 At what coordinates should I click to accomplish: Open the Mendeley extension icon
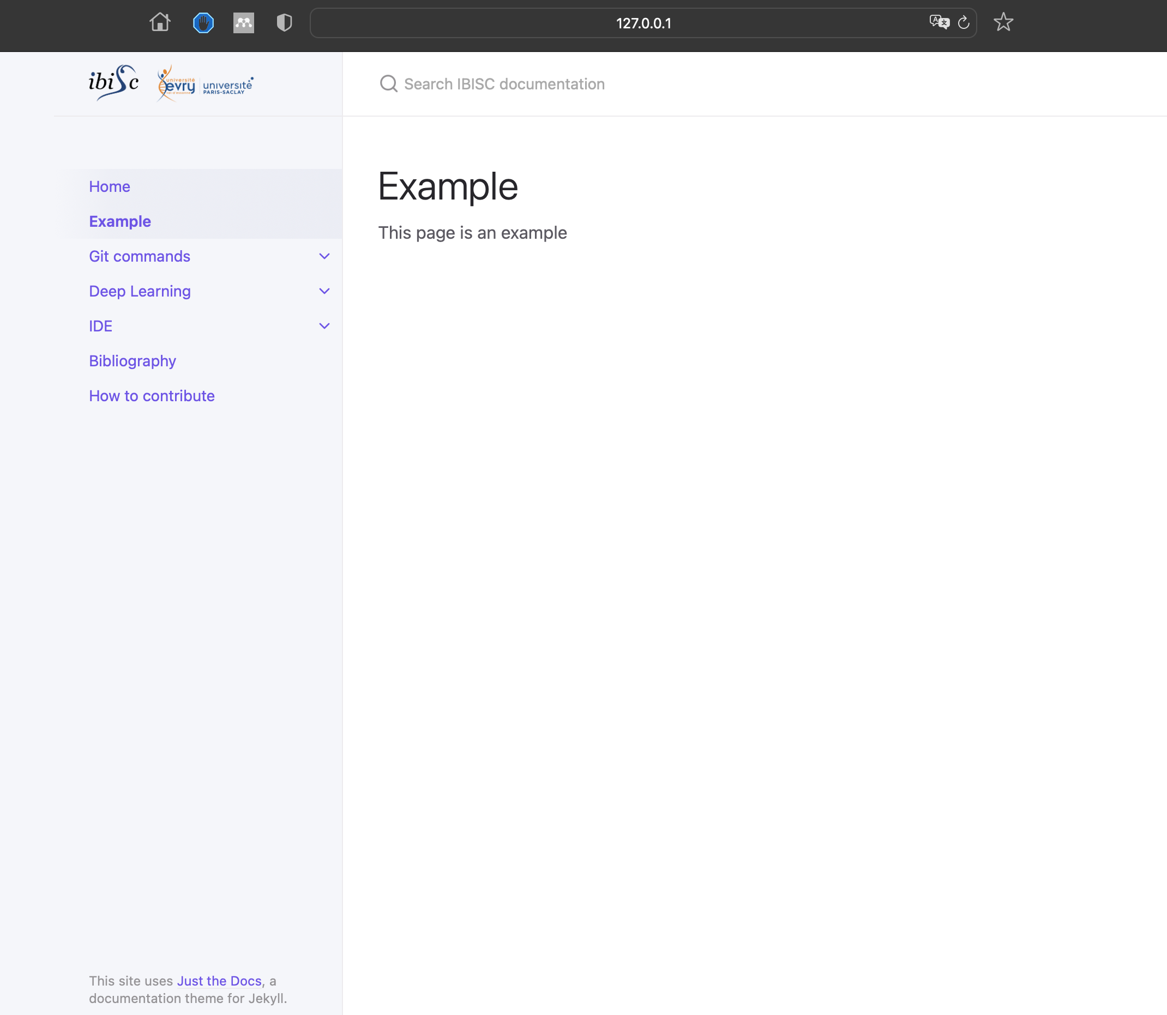244,23
